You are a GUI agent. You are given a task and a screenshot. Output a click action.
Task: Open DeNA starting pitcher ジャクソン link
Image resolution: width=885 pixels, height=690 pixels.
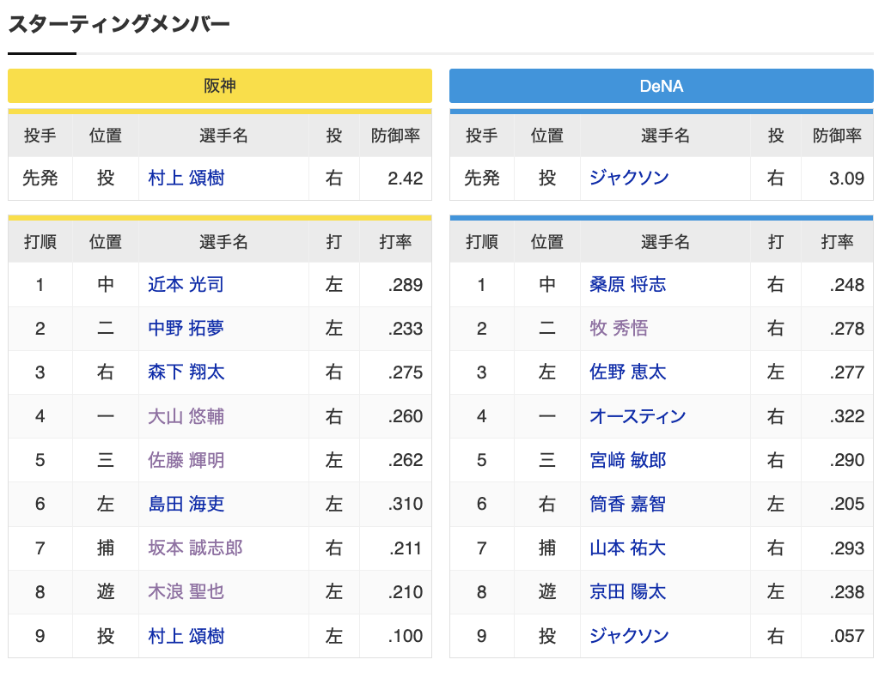pos(629,179)
